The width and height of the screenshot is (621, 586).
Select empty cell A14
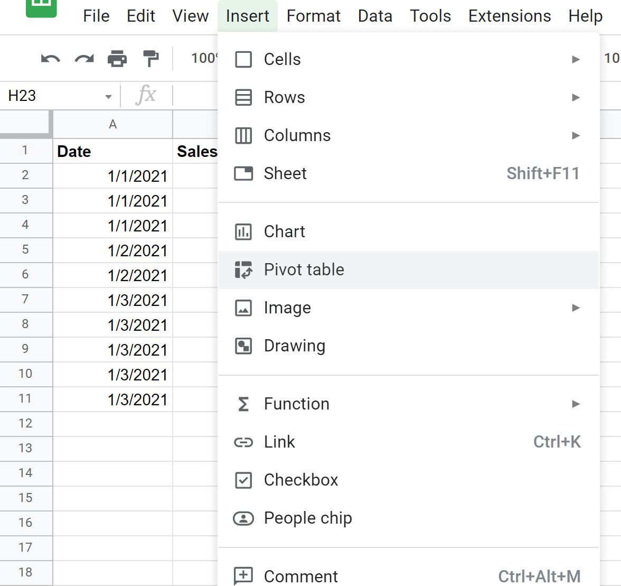(113, 474)
